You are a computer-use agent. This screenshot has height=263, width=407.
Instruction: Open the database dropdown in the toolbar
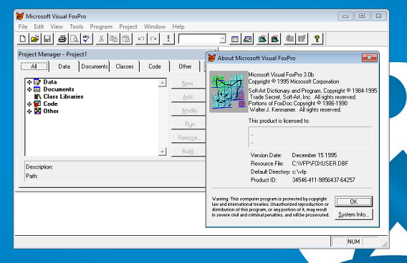click(222, 39)
